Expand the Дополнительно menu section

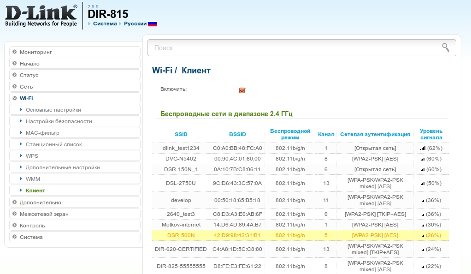click(x=40, y=203)
